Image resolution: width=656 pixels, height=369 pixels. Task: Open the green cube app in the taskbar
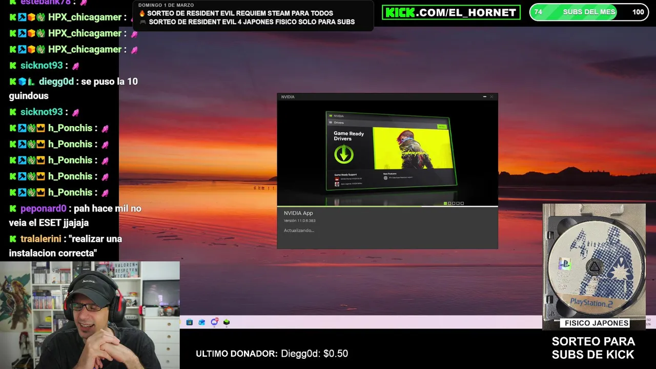coord(227,322)
